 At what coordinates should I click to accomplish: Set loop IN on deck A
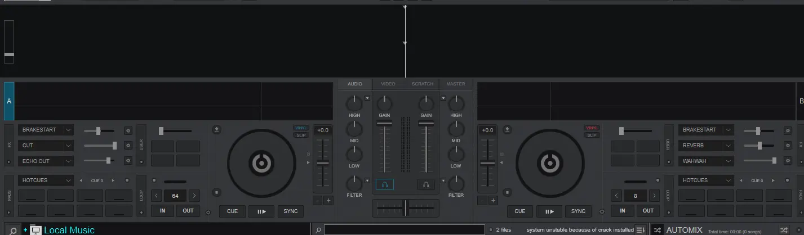point(162,211)
